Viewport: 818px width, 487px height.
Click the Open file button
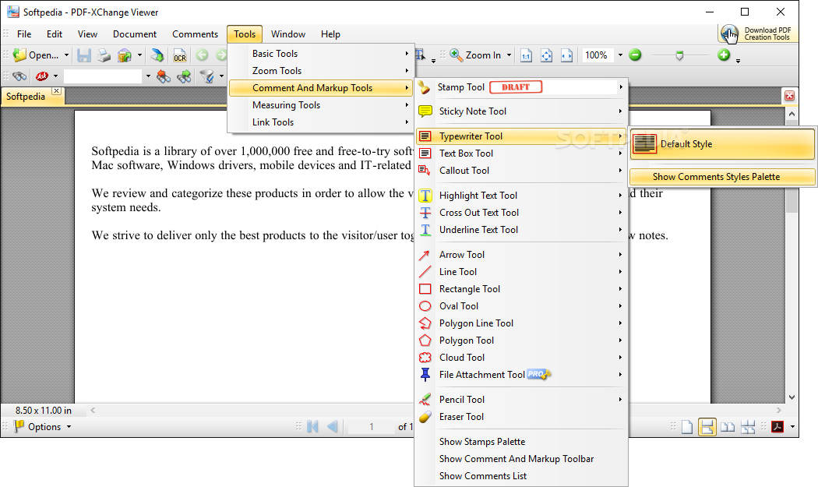36,55
